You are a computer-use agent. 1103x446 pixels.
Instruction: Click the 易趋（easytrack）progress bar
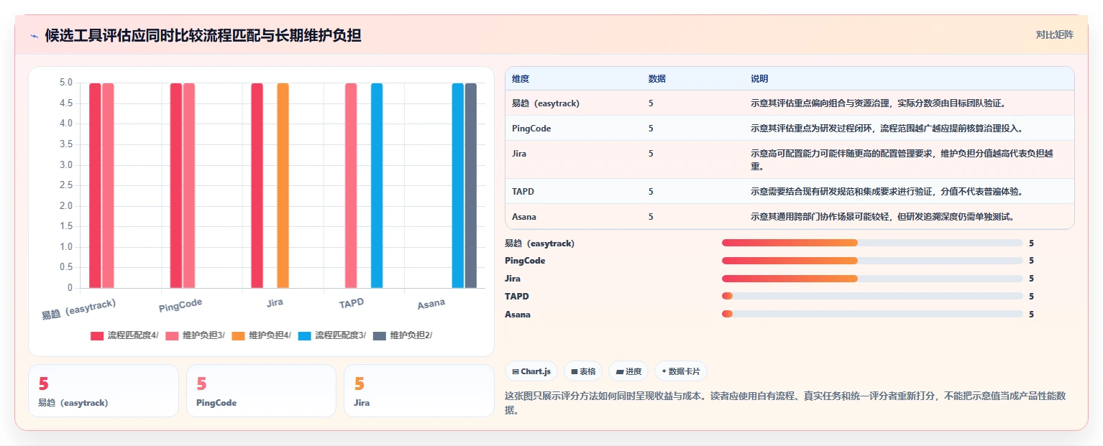pos(872,243)
